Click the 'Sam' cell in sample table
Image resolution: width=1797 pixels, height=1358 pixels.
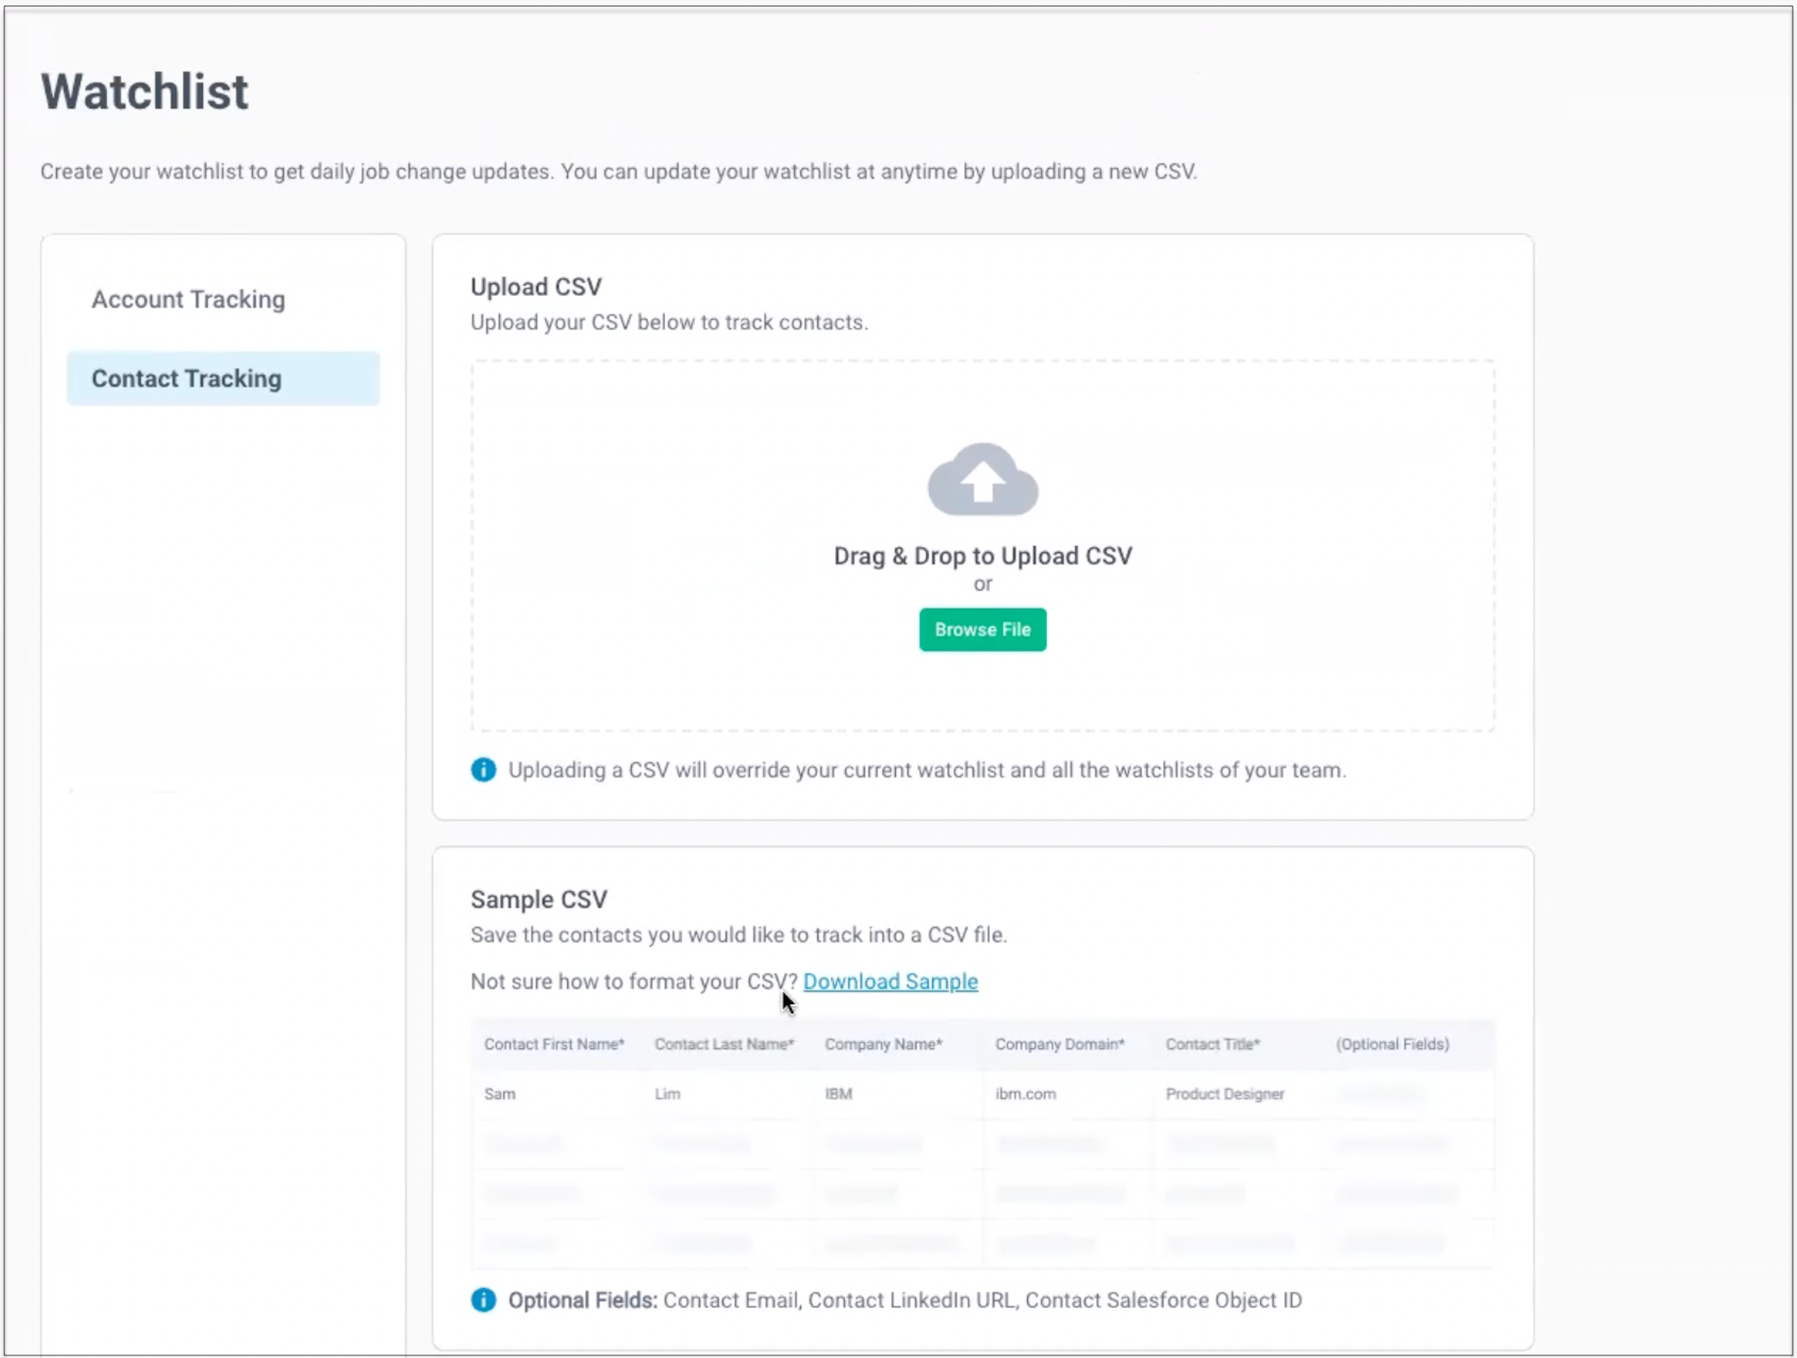500,1093
